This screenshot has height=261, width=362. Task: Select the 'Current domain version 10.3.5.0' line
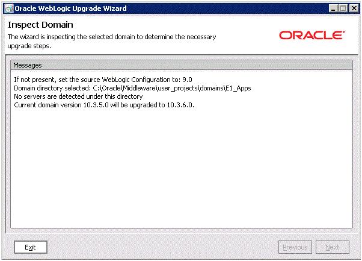[104, 105]
